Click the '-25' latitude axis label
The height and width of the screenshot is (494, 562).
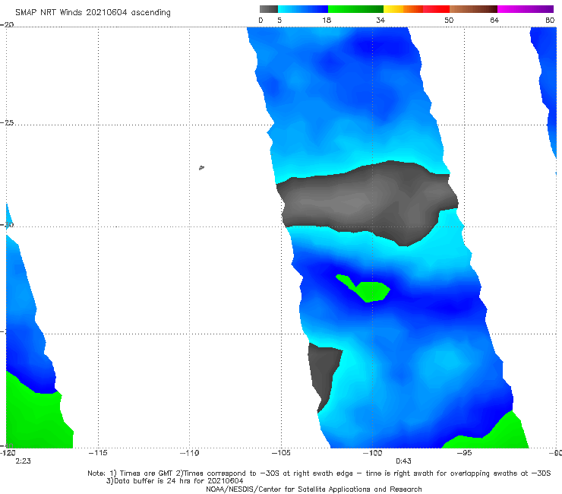[7, 122]
